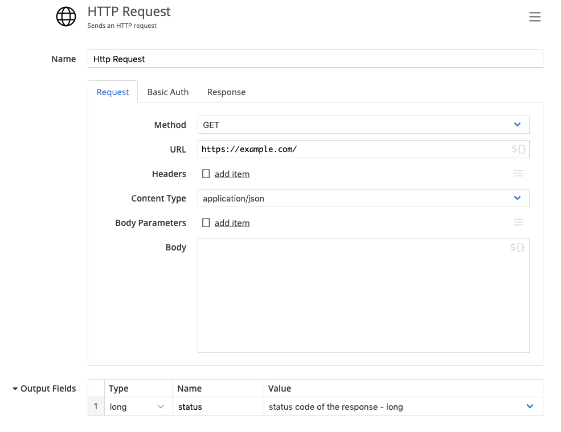Image resolution: width=561 pixels, height=432 pixels.
Task: Open the Body Parameters list options icon
Action: [518, 223]
